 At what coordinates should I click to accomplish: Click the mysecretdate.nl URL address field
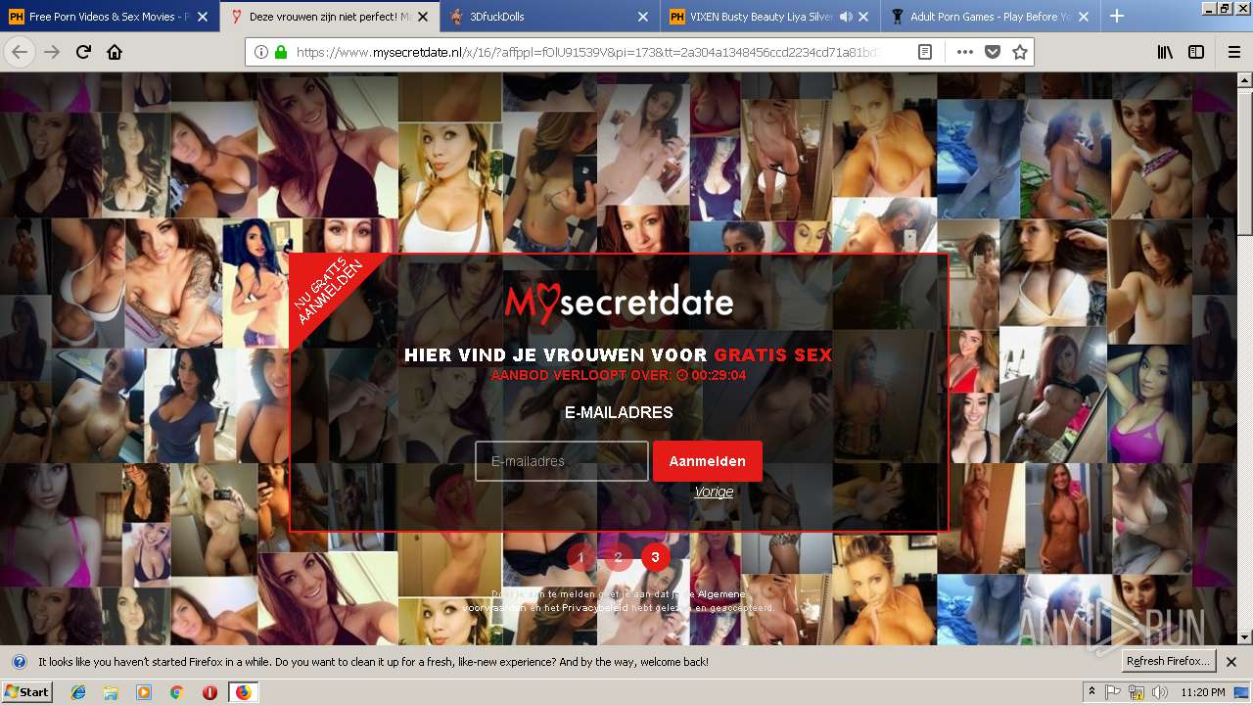[587, 52]
